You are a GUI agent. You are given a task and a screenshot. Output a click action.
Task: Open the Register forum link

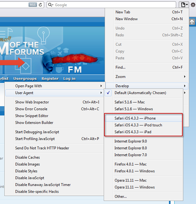(x=50, y=79)
